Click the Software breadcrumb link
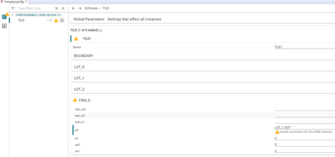Screen dimensions: 335x157 coord(91,8)
